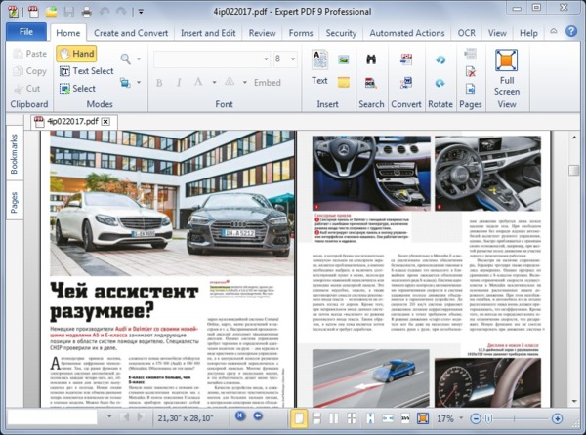Enter Full Screen view
The height and width of the screenshot is (435, 586).
click(506, 72)
